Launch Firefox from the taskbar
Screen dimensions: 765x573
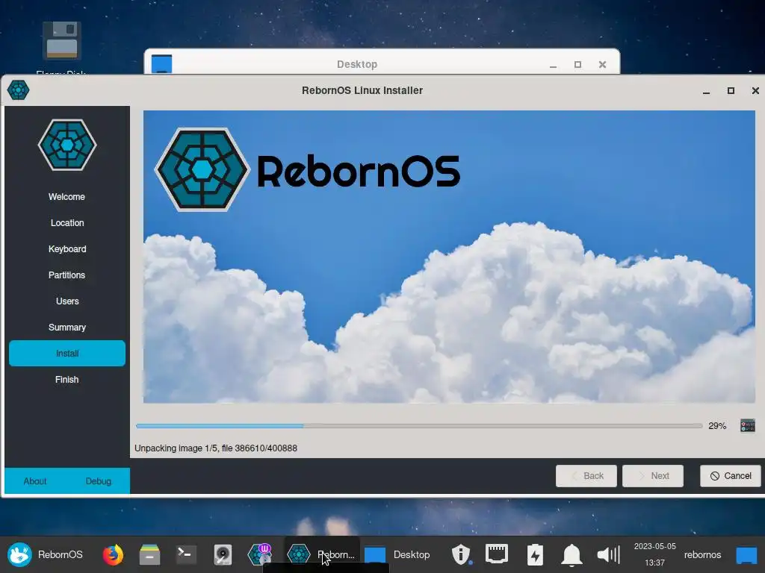click(113, 554)
